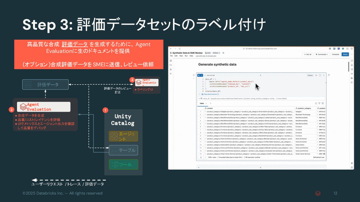This screenshot has height=202, width=360.
Task: Open the version history clock icon
Action: point(352,69)
